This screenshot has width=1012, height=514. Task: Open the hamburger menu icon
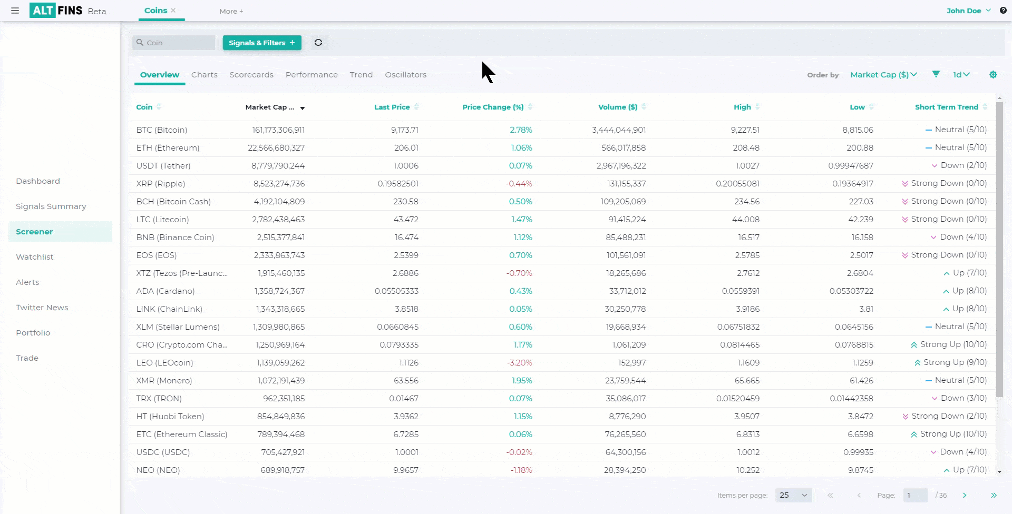click(15, 11)
